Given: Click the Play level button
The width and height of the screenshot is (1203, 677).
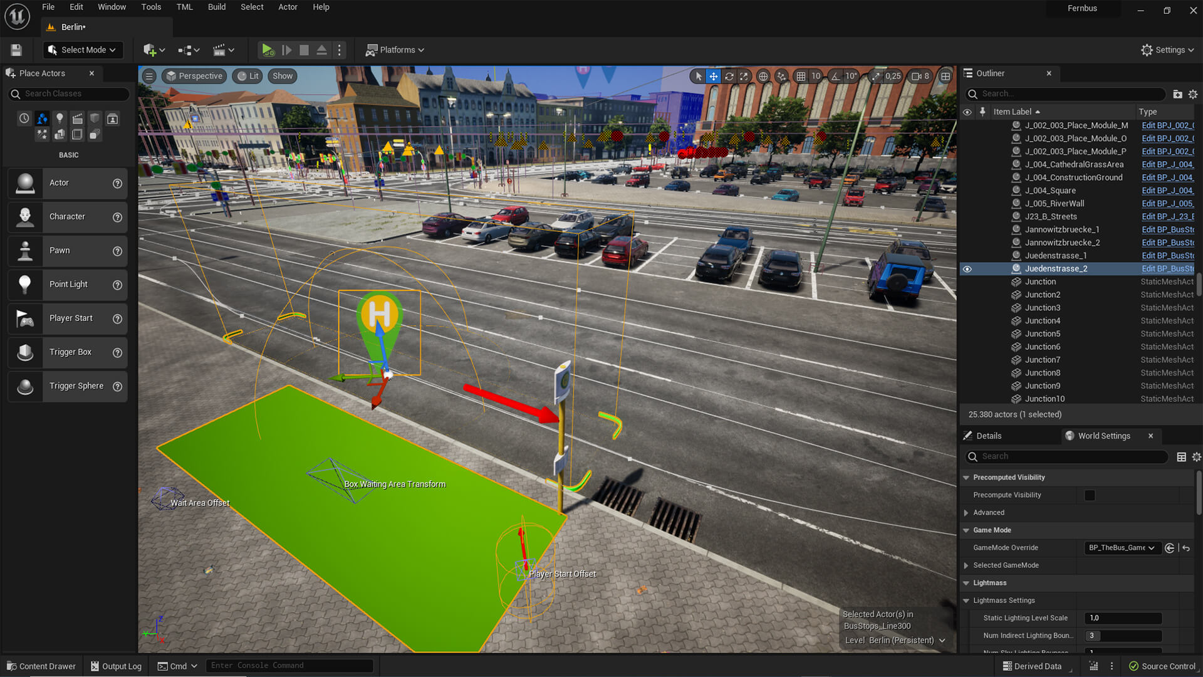Looking at the screenshot, I should pos(268,50).
